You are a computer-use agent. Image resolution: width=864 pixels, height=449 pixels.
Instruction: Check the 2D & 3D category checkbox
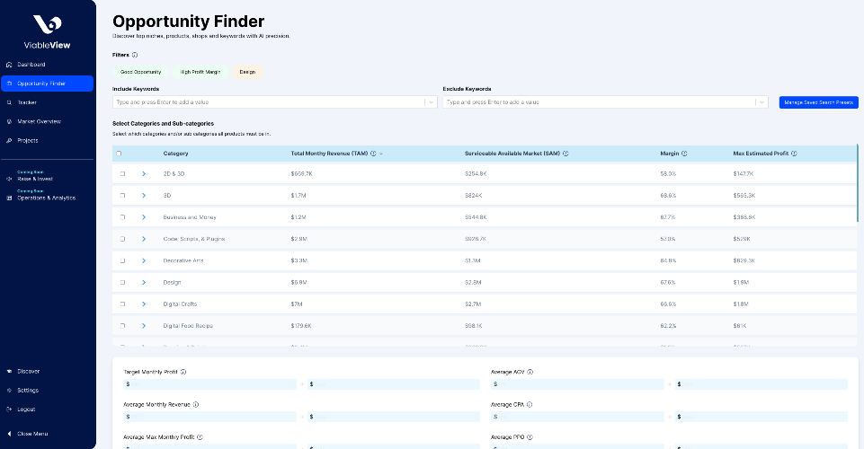point(122,174)
